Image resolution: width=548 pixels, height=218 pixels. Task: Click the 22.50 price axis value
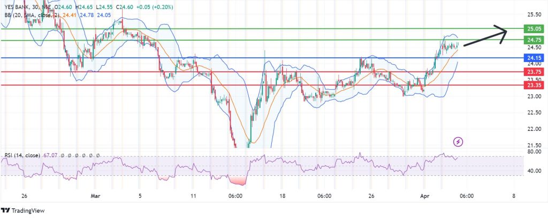(534, 113)
